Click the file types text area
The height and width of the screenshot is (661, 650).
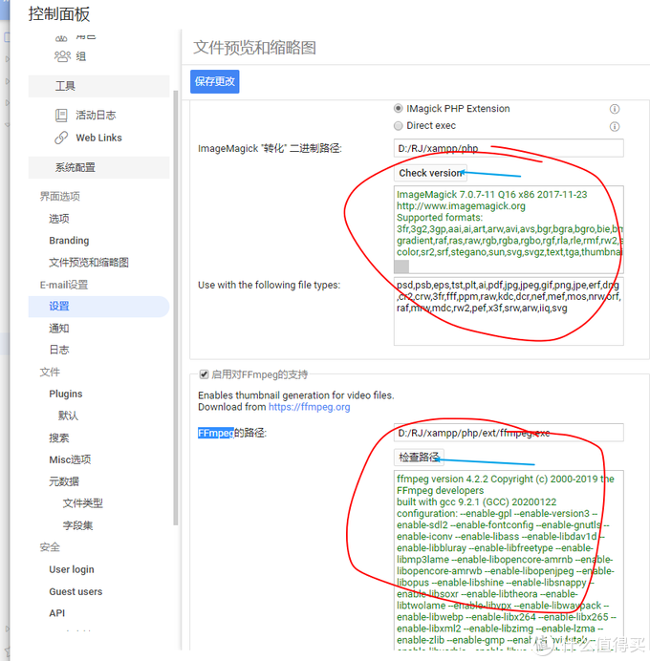click(x=509, y=311)
